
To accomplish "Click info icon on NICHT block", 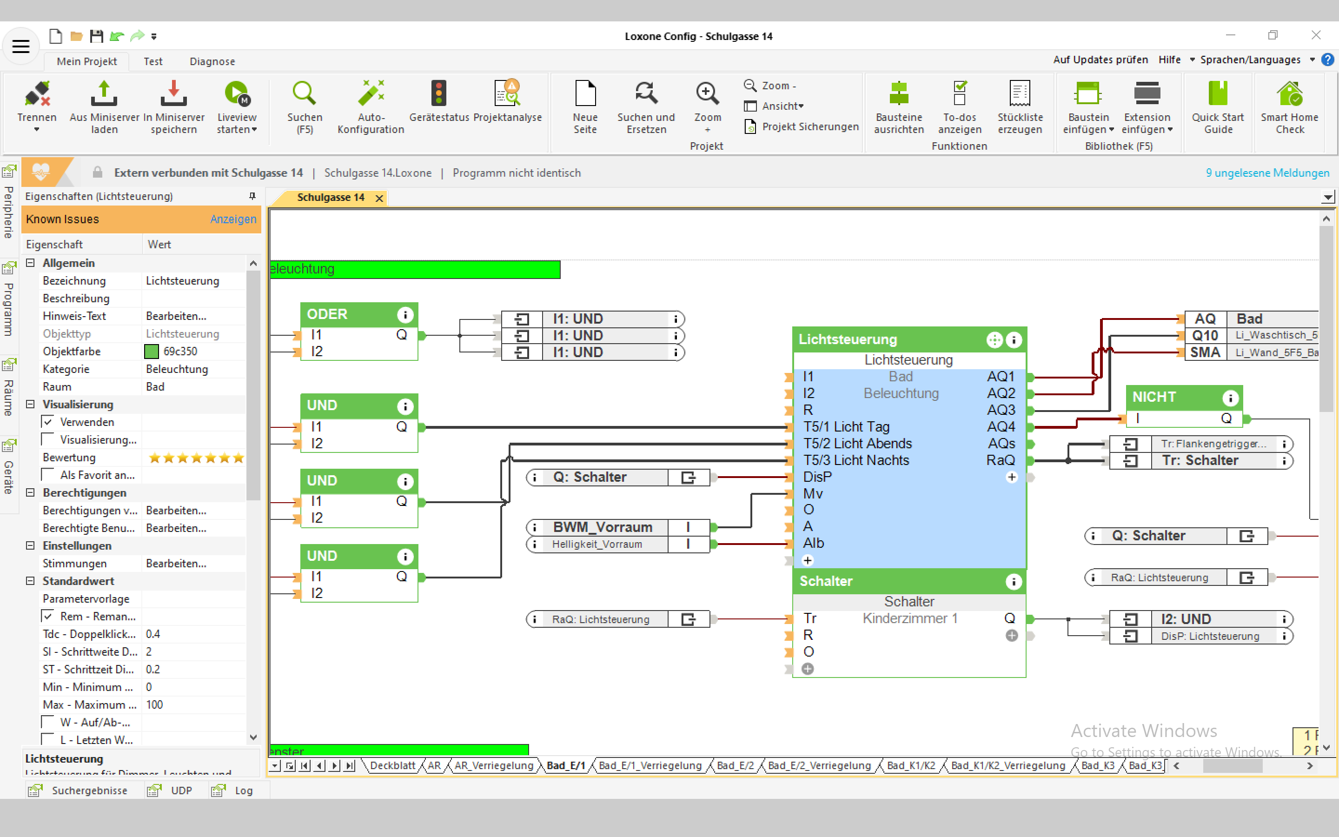I will pos(1230,398).
